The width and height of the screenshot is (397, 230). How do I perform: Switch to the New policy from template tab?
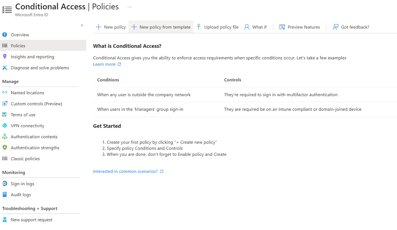tap(161, 27)
